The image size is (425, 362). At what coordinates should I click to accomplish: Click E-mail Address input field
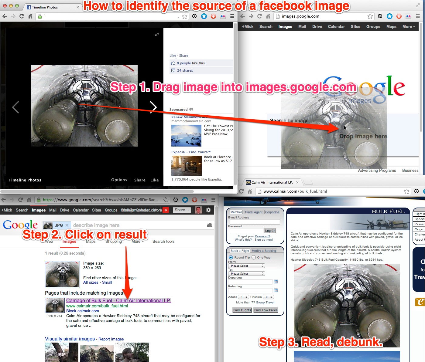click(x=255, y=222)
